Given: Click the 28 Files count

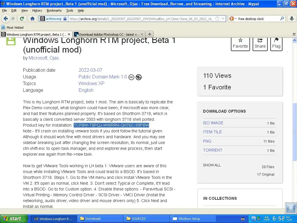Looking at the screenshot, I should 268,167.
